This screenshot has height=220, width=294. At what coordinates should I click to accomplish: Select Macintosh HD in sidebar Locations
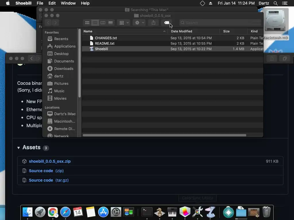[x=61, y=121]
